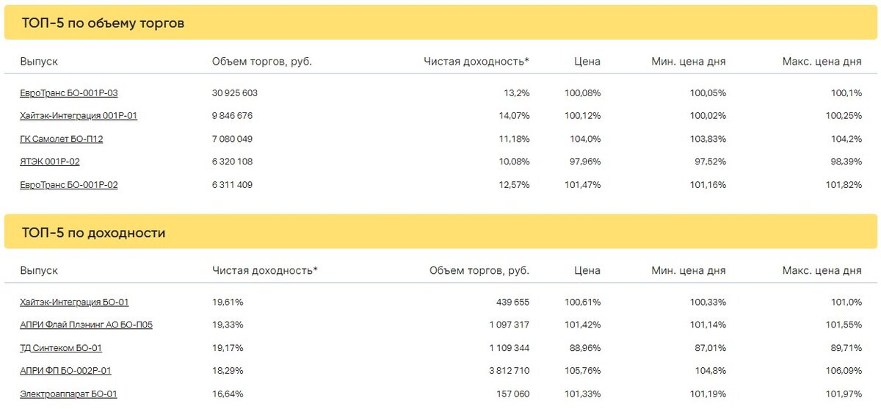
Task: Select the АПРИ ФП БО-002Р-01 link
Action: pyautogui.click(x=65, y=371)
